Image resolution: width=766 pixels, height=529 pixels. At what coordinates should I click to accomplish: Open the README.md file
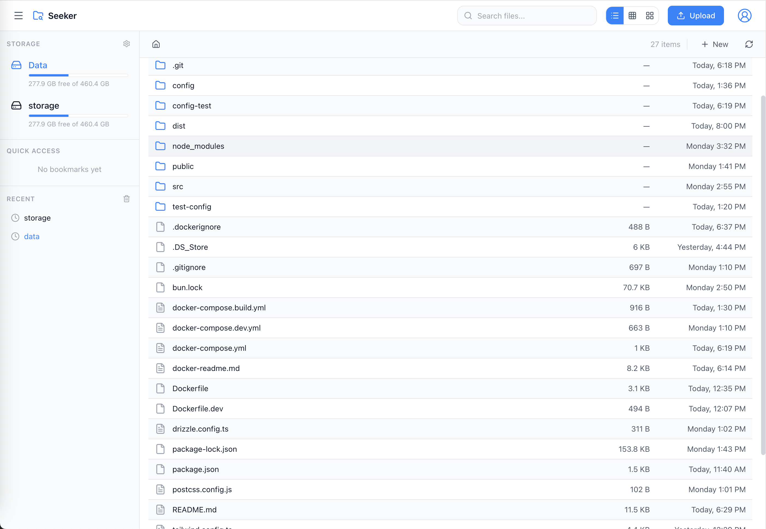[195, 510]
